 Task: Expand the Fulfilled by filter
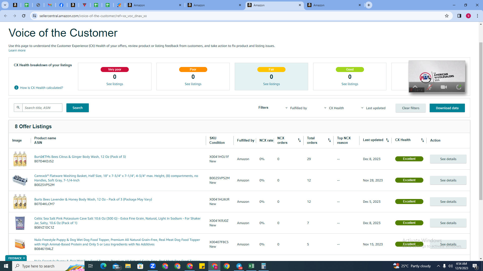(x=296, y=108)
